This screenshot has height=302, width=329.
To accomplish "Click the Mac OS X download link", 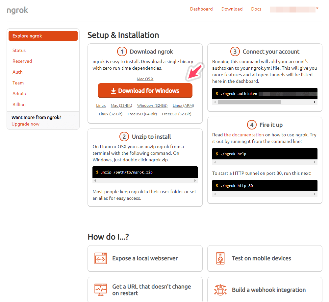I will tap(145, 79).
